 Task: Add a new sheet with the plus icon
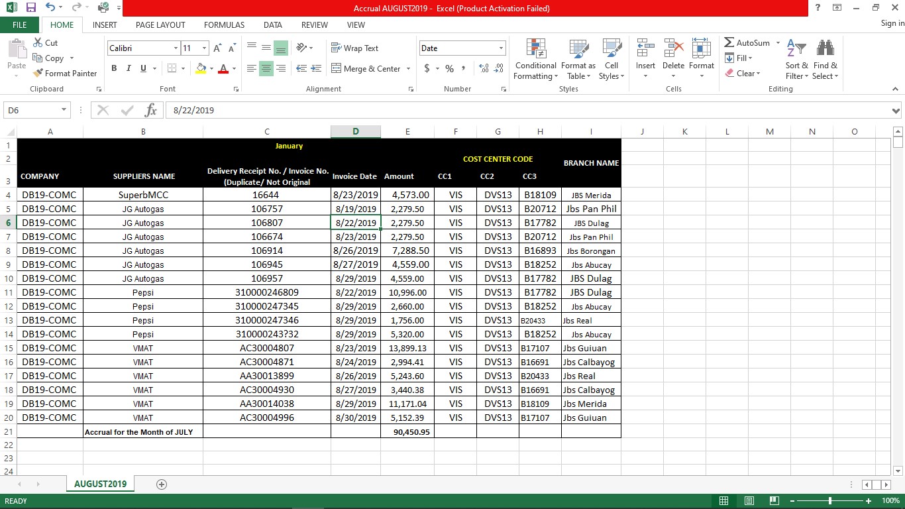click(x=162, y=484)
